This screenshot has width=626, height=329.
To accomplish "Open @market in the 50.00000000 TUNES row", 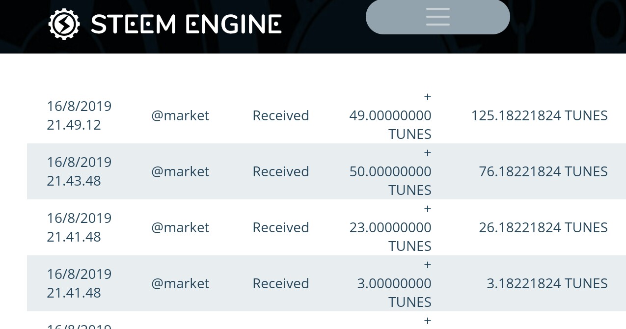I will click(180, 171).
